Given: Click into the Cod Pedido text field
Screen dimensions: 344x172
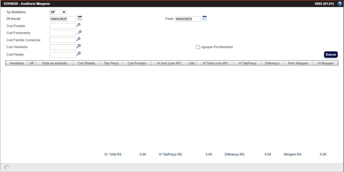Looking at the screenshot, I should click(x=63, y=55).
